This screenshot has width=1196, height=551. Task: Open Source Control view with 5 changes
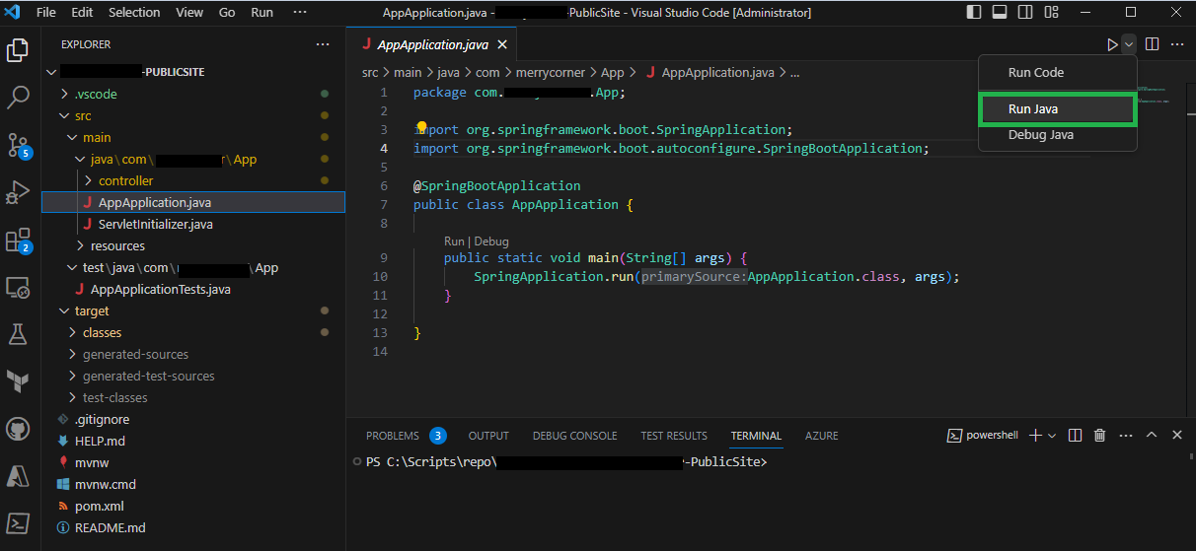click(x=18, y=145)
